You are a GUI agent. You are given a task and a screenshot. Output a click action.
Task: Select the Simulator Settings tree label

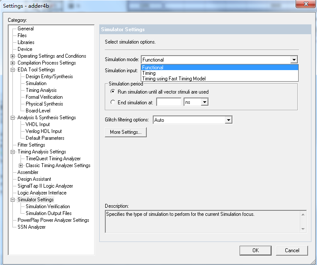coord(36,200)
